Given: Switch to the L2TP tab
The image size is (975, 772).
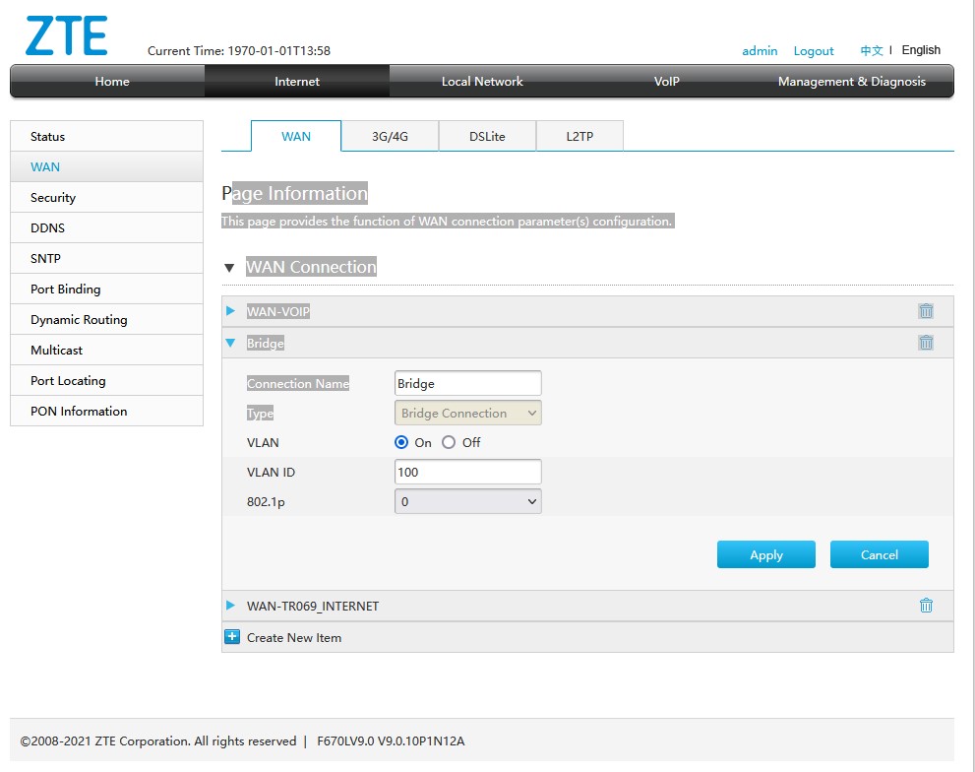Looking at the screenshot, I should click(579, 136).
